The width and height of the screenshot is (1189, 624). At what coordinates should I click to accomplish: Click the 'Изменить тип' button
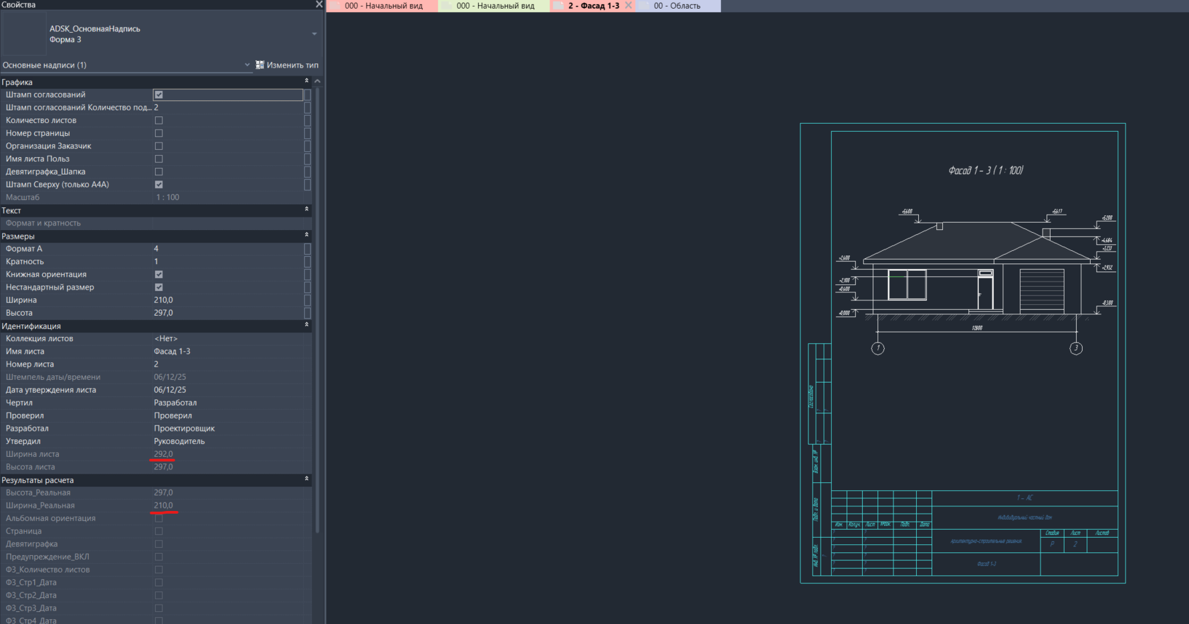tap(287, 65)
